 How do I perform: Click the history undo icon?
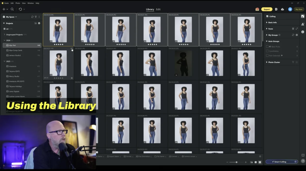pyautogui.click(x=20, y=9)
